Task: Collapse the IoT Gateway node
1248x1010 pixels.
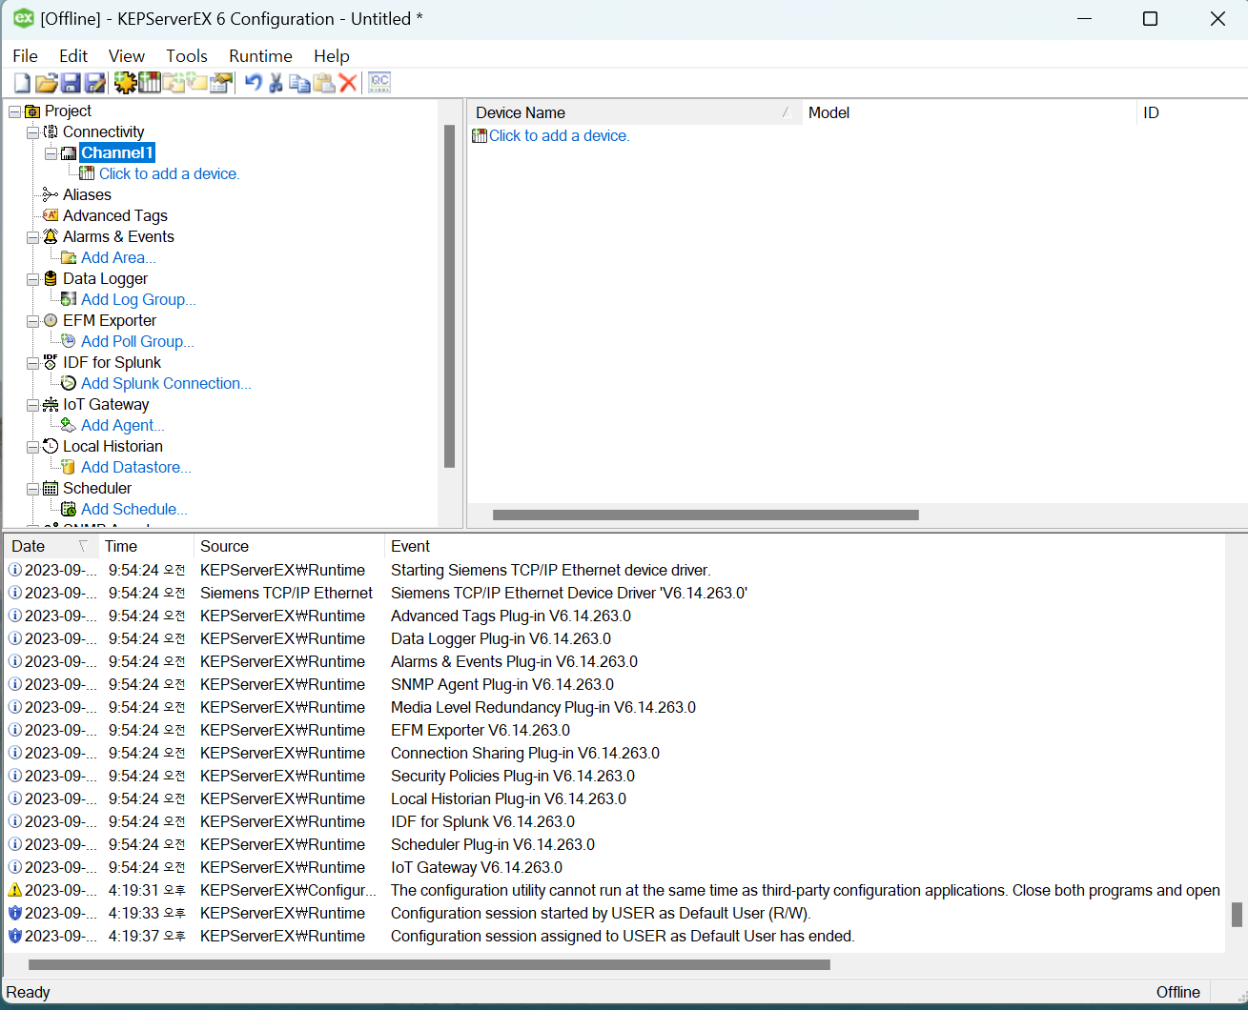Action: pyautogui.click(x=33, y=405)
